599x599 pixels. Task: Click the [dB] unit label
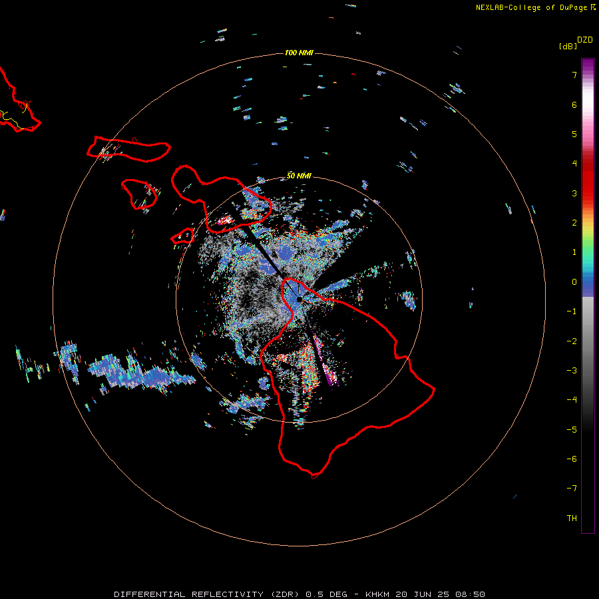568,47
